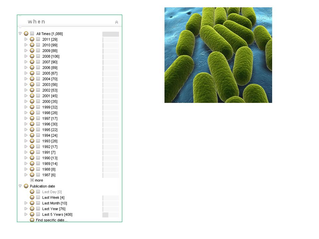
Task: Select the Last Day [0] label
Action: 52,192
